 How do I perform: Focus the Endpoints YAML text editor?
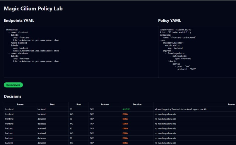point(81,52)
